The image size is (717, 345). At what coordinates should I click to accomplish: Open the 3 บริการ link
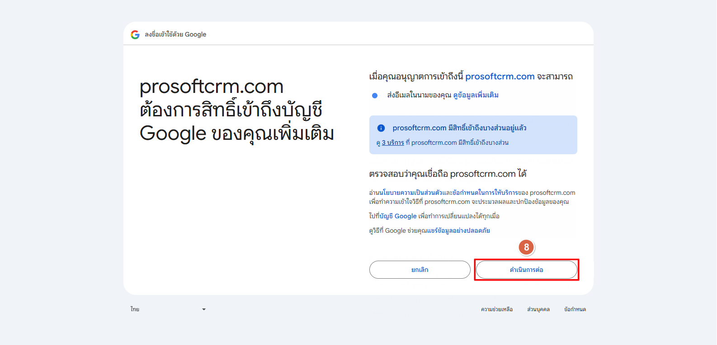tap(393, 143)
